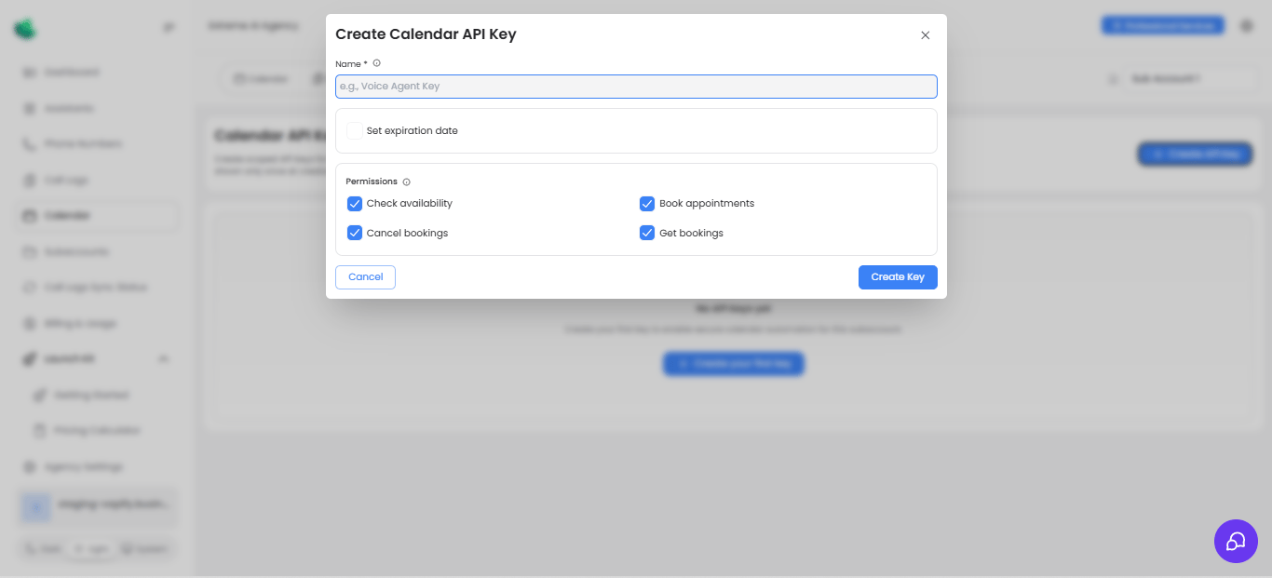Image resolution: width=1272 pixels, height=578 pixels.
Task: Click the Create Calendar API Key heading
Action: (x=426, y=34)
